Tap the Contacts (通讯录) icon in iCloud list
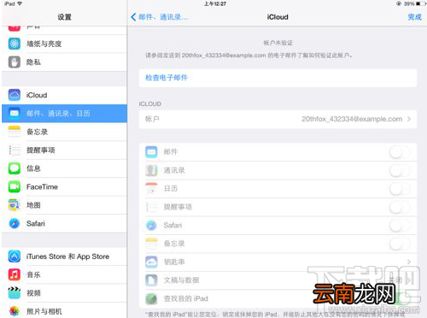Image resolution: width=427 pixels, height=318 pixels. click(x=151, y=170)
